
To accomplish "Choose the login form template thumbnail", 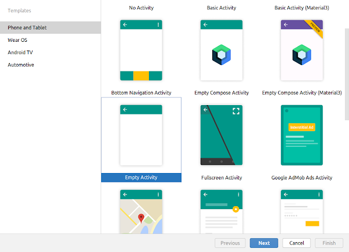I will point(302,211).
